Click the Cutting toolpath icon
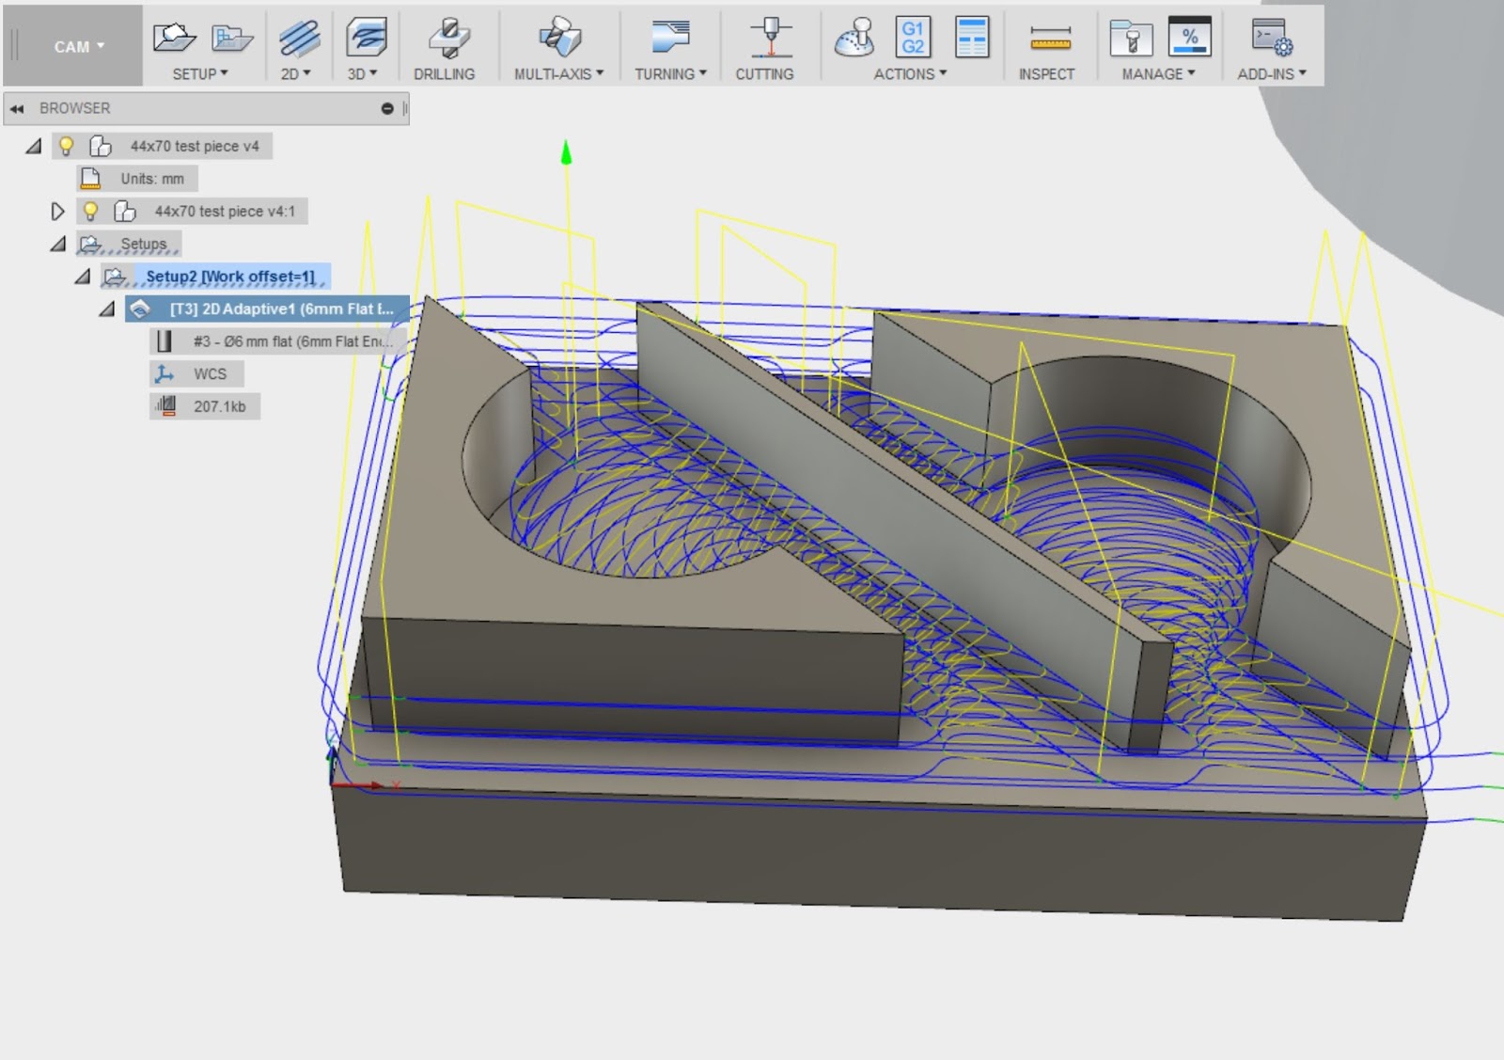The height and width of the screenshot is (1060, 1504). point(766,40)
